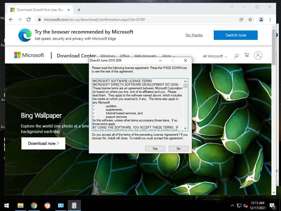
Task: Click the license scrollbar thumb
Action: pyautogui.click(x=185, y=86)
